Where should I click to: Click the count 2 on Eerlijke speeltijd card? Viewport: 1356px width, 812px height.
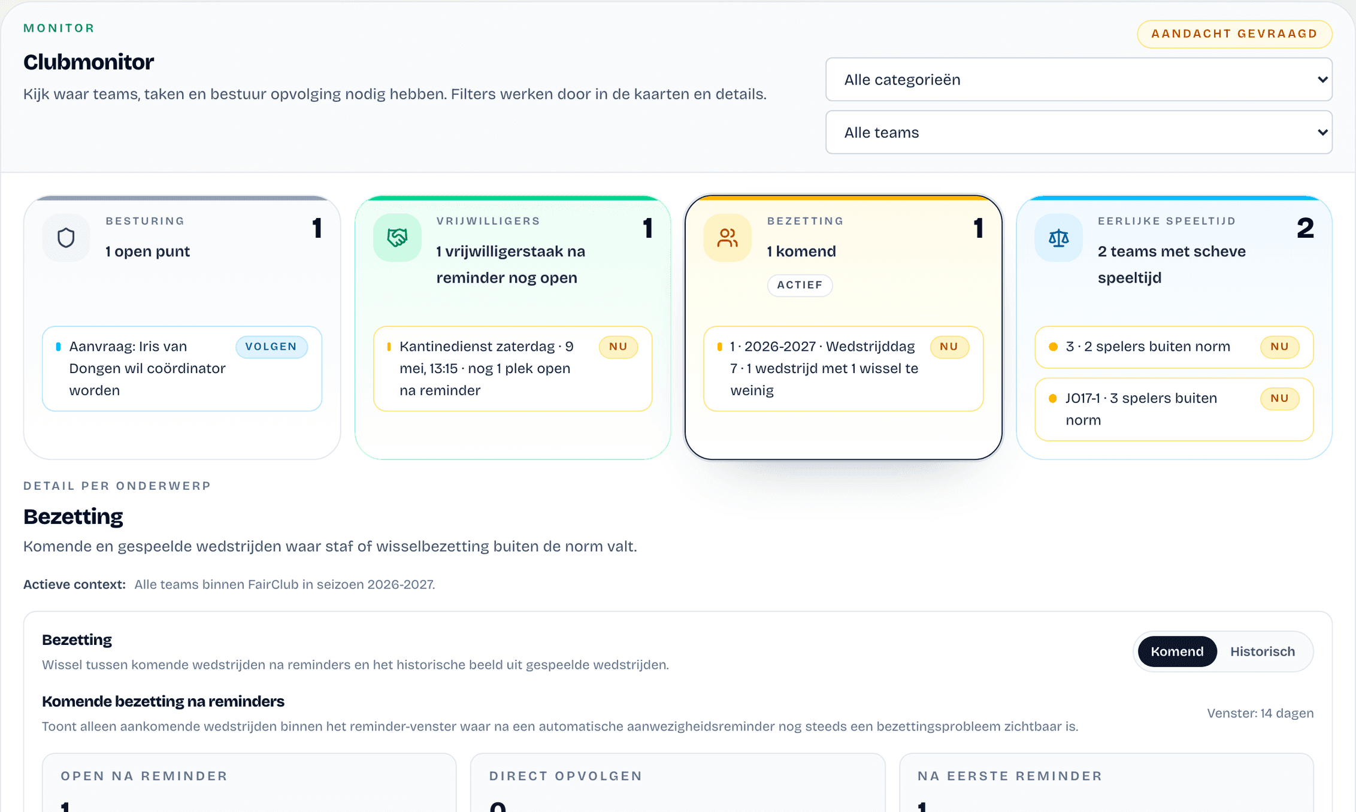(1305, 228)
